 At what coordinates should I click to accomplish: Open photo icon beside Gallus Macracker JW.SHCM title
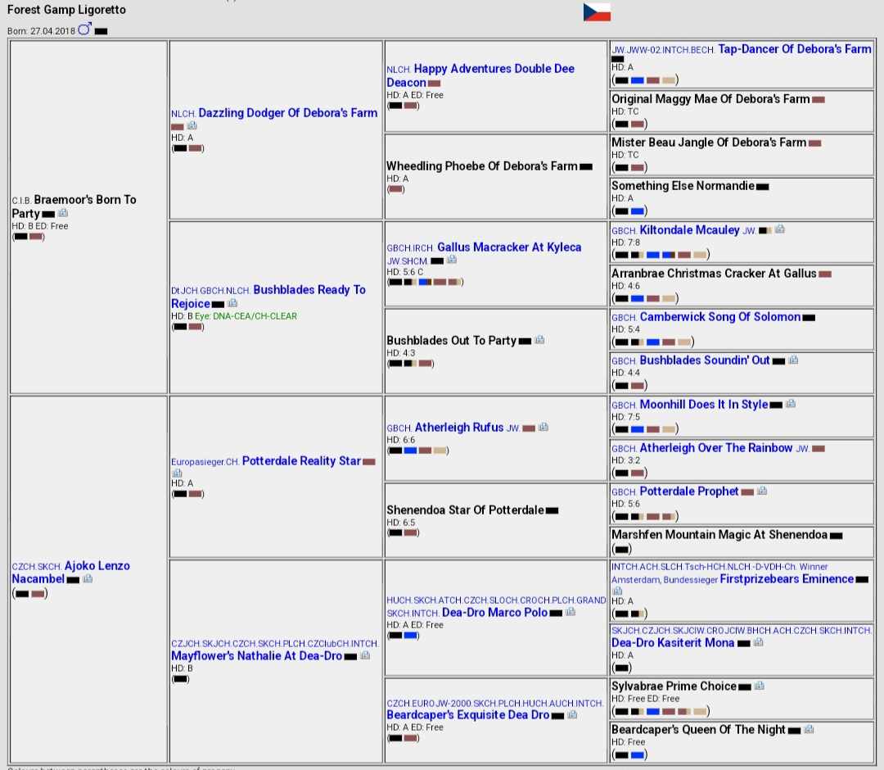(x=452, y=260)
